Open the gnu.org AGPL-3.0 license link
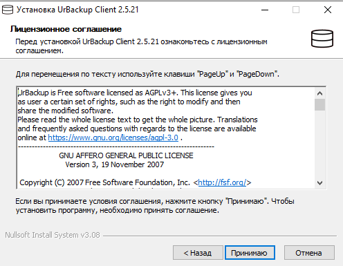 (113, 137)
